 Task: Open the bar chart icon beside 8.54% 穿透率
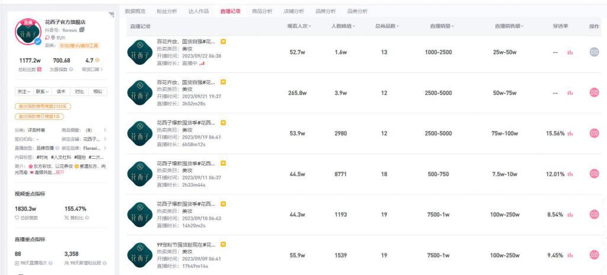pos(570,215)
